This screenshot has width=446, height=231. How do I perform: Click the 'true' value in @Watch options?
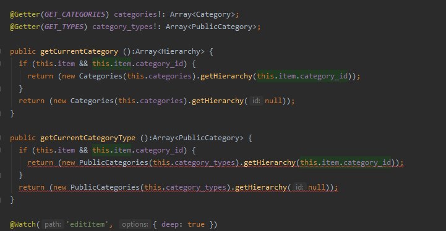196,224
